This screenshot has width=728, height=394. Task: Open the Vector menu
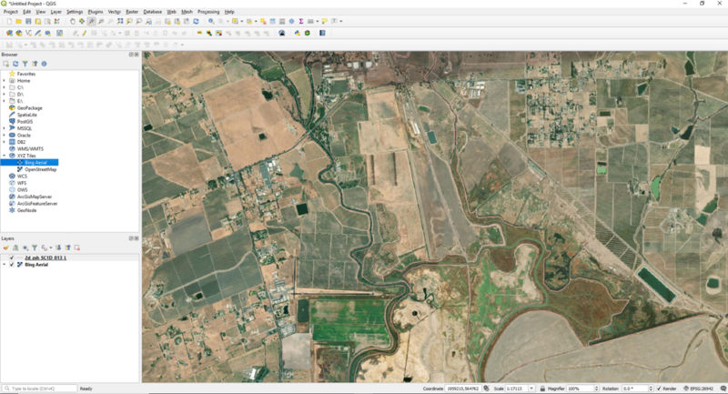click(114, 12)
